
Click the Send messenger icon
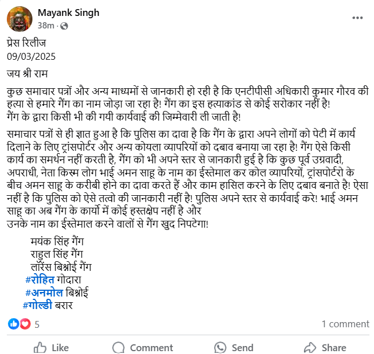220,347
